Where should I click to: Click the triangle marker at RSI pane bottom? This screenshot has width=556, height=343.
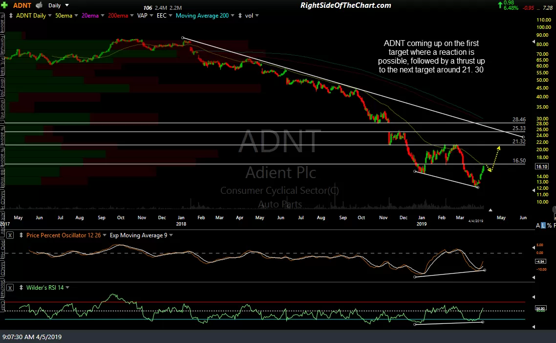tap(534, 327)
